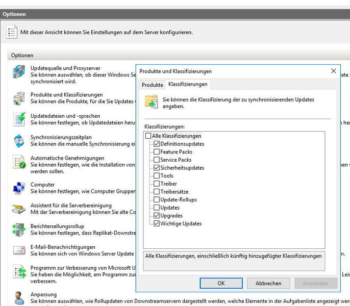This screenshot has height=306, width=350.
Task: Uncheck the Definitionsupdates checkbox
Action: (157, 144)
